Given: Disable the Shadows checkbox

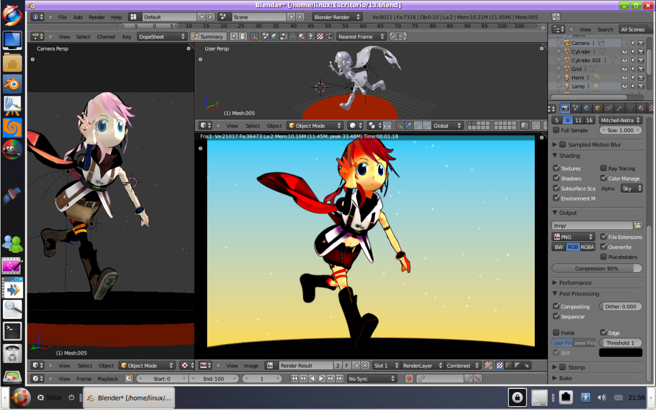Looking at the screenshot, I should click(x=556, y=178).
